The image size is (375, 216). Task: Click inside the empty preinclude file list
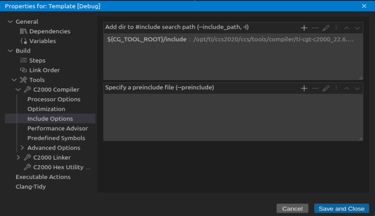pyautogui.click(x=233, y=117)
